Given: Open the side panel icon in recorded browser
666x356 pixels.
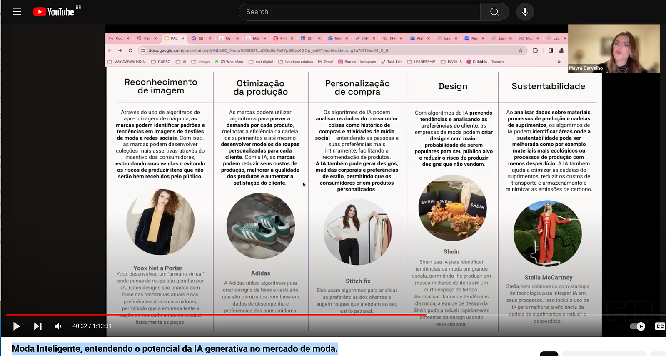Looking at the screenshot, I should click(x=551, y=50).
